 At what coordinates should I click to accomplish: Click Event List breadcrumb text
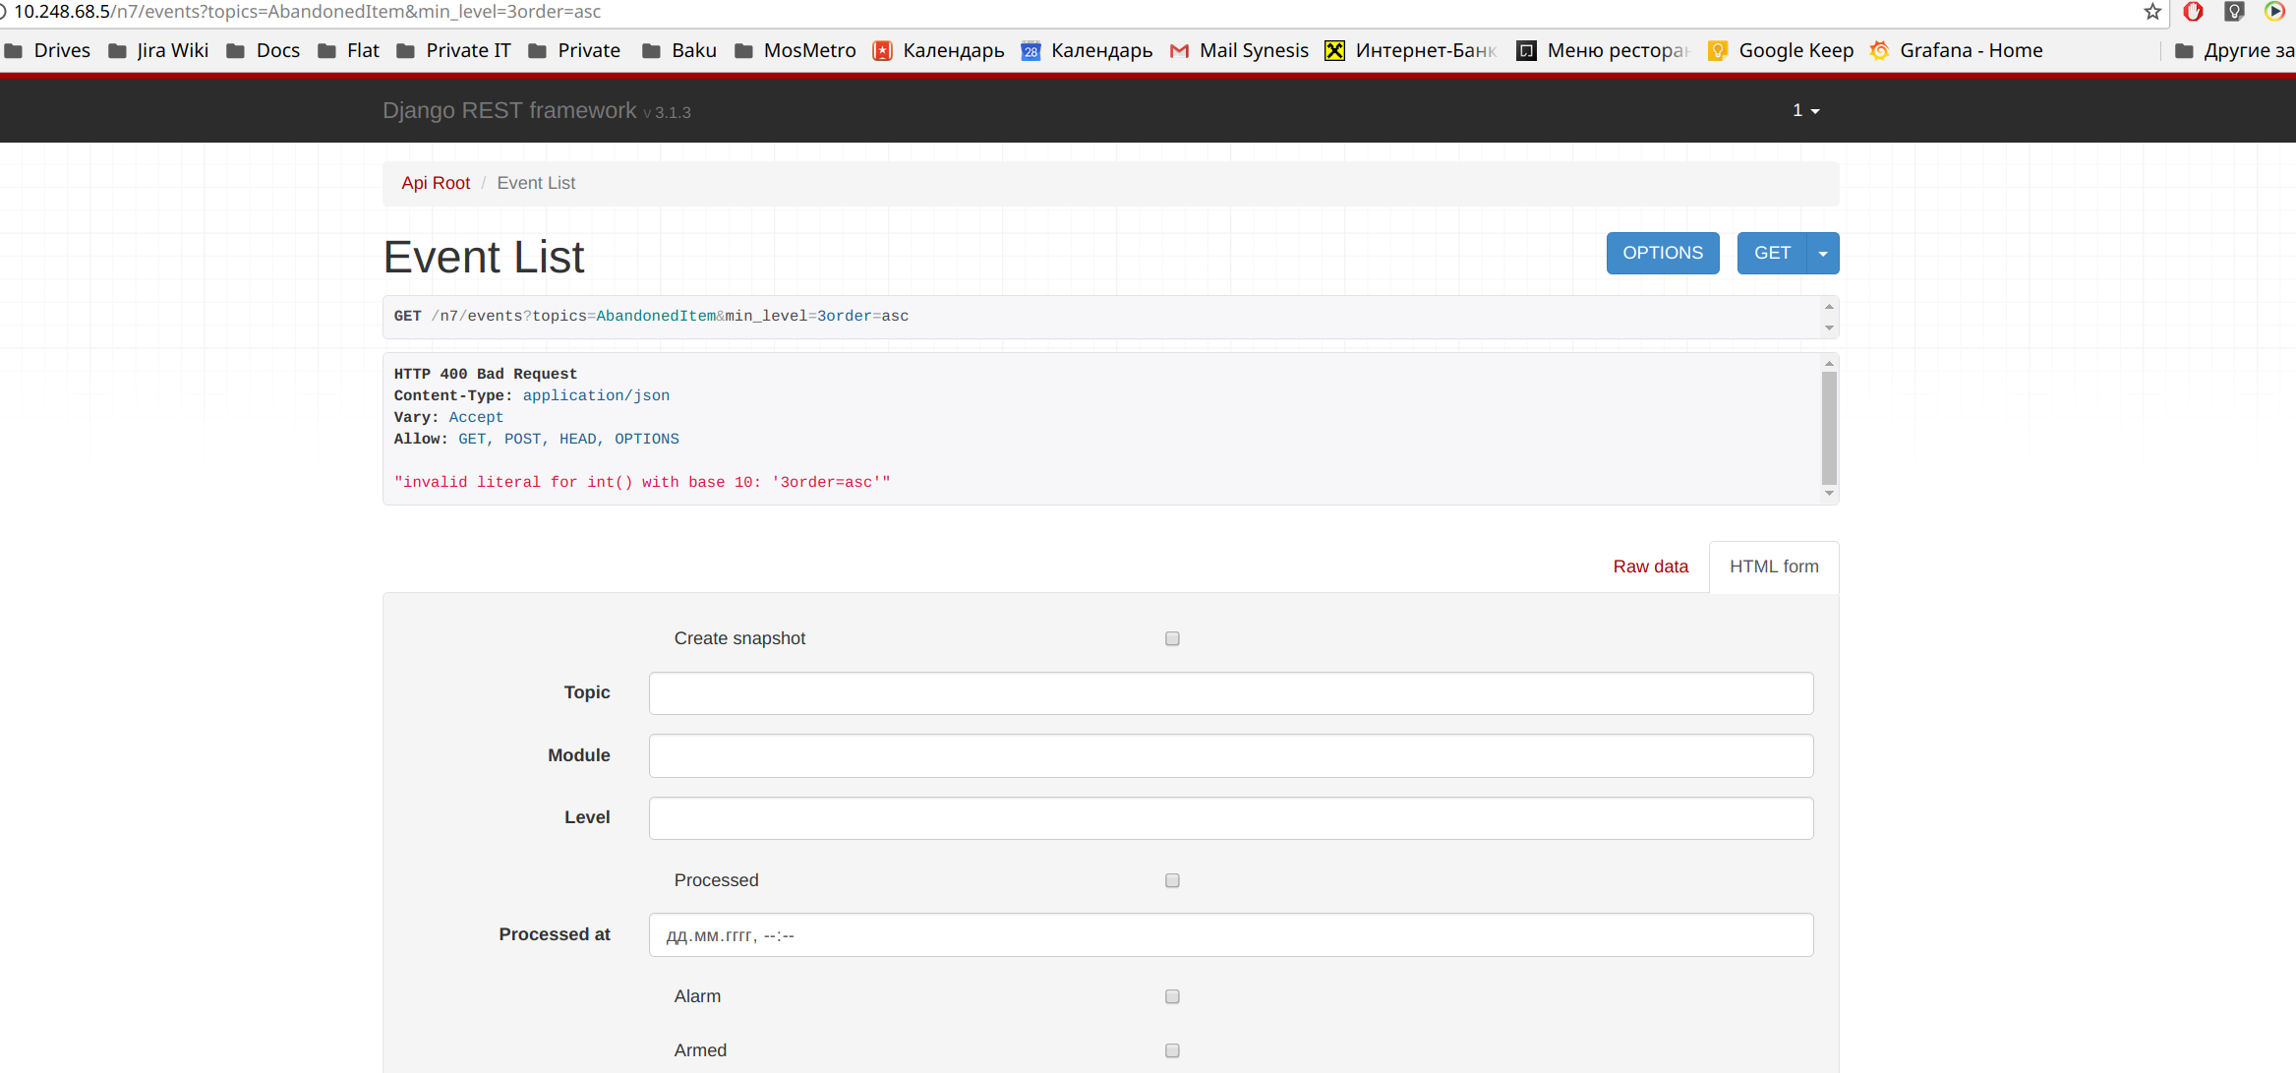pyautogui.click(x=536, y=183)
